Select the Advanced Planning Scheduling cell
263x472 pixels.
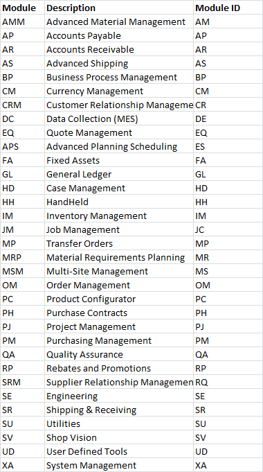click(119, 146)
